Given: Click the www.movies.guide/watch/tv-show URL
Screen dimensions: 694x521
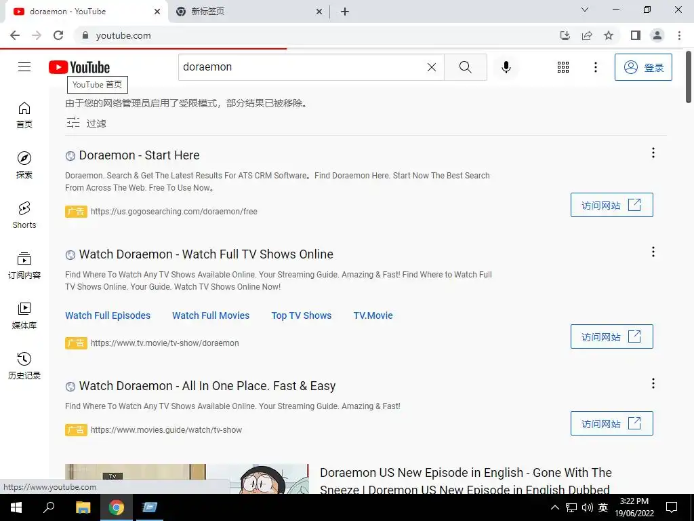Looking at the screenshot, I should tap(166, 430).
